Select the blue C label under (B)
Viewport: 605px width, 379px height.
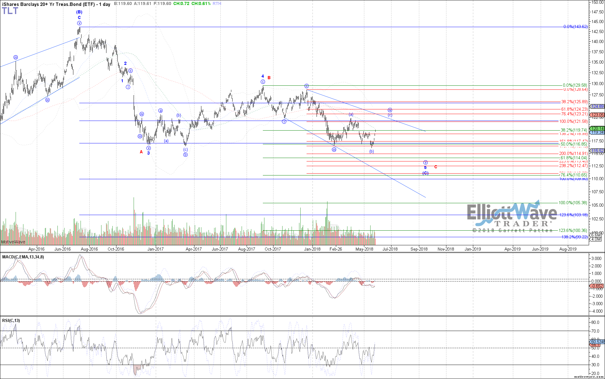(x=79, y=18)
